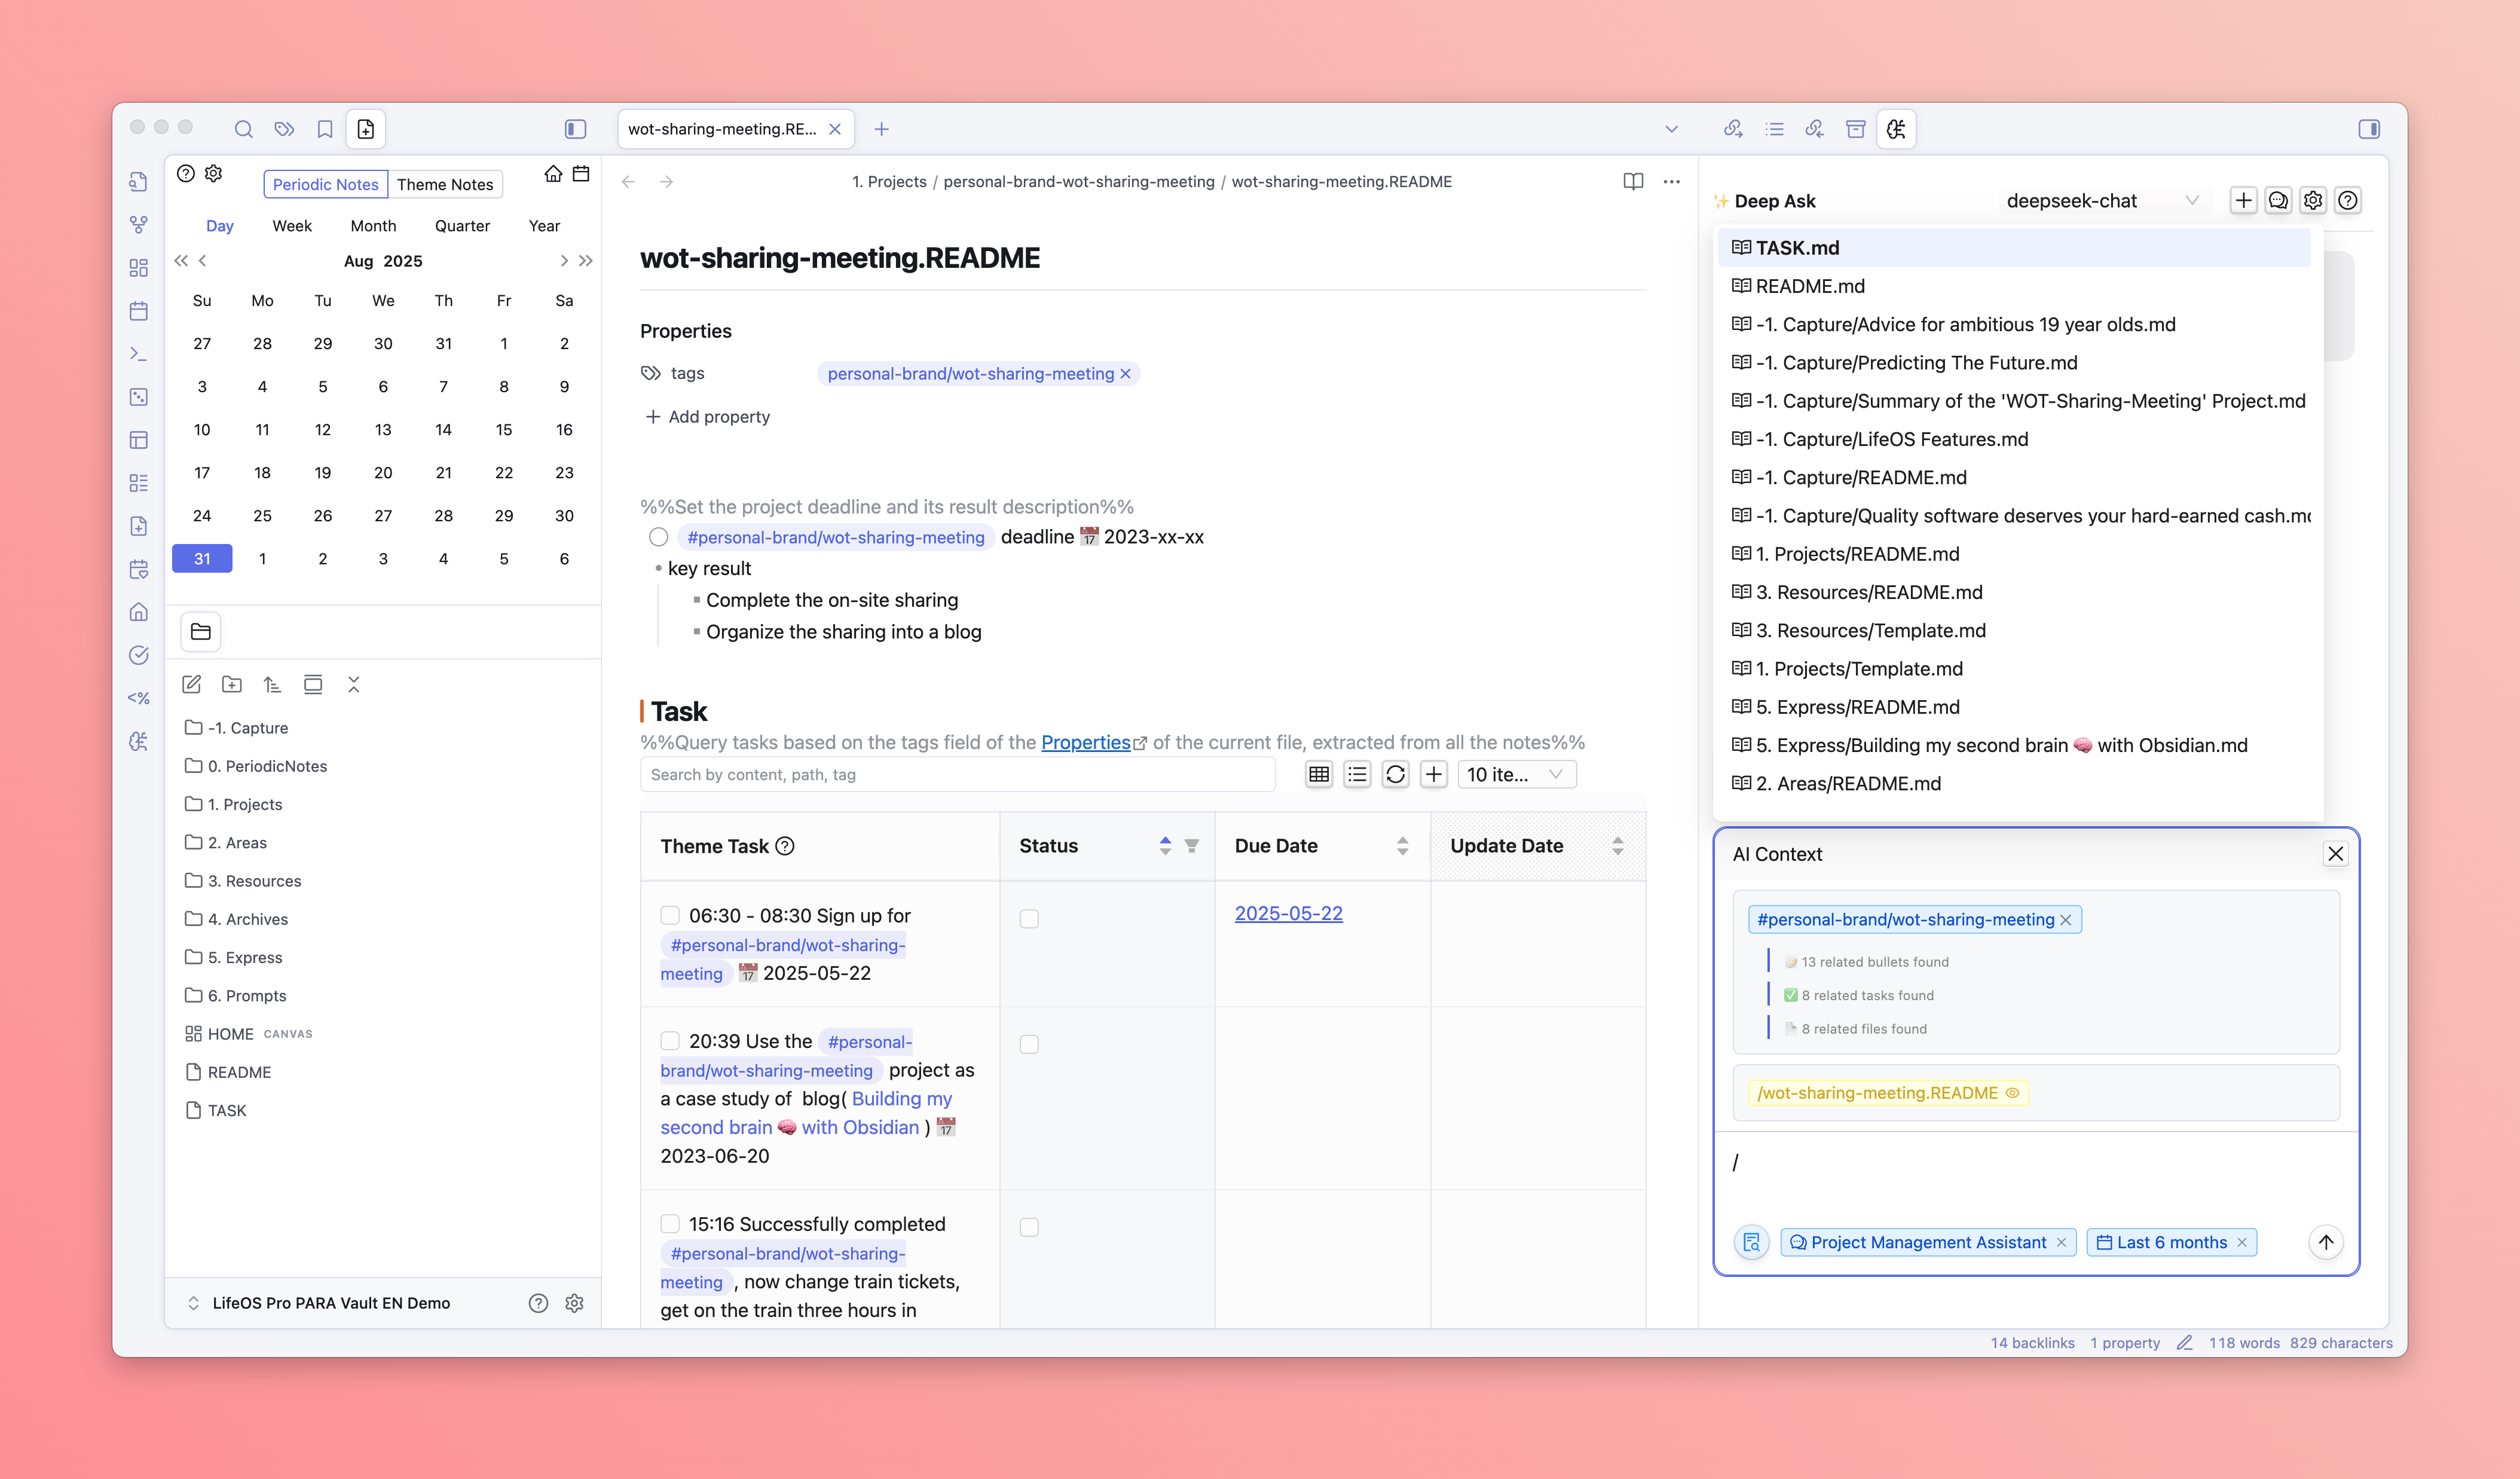
Task: Toggle the deadline task circle checkbox
Action: (x=658, y=537)
